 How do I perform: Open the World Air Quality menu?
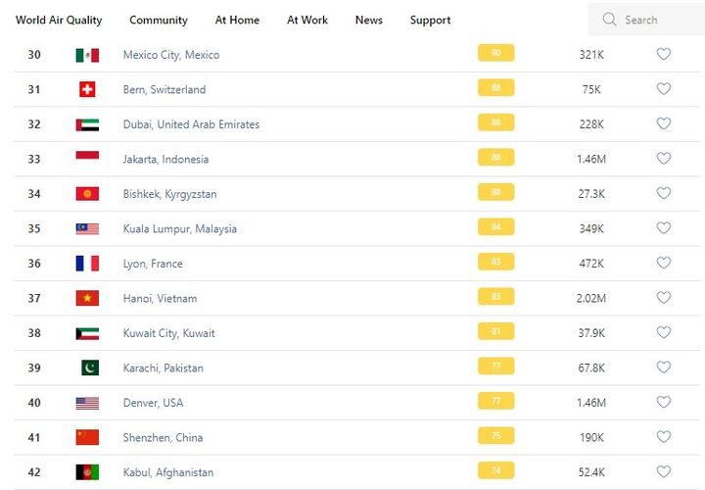59,20
